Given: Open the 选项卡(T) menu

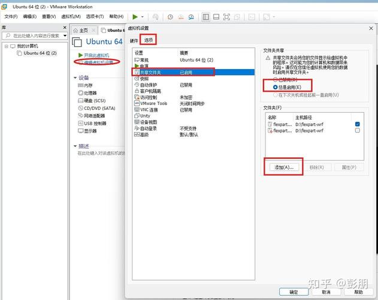Looking at the screenshot, I should point(95,16).
